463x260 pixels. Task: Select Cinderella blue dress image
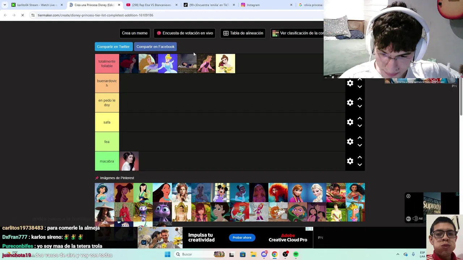167,64
